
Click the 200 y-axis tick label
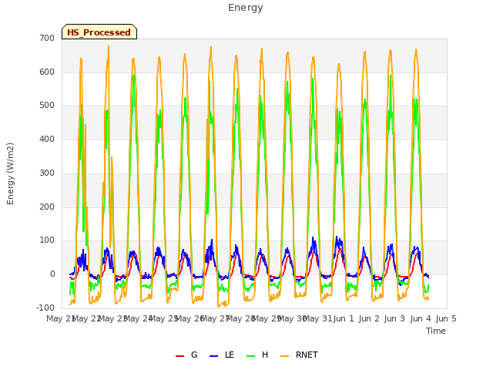(x=47, y=207)
